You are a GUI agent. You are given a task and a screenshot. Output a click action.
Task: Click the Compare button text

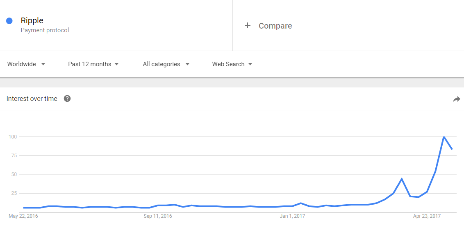[x=275, y=26]
